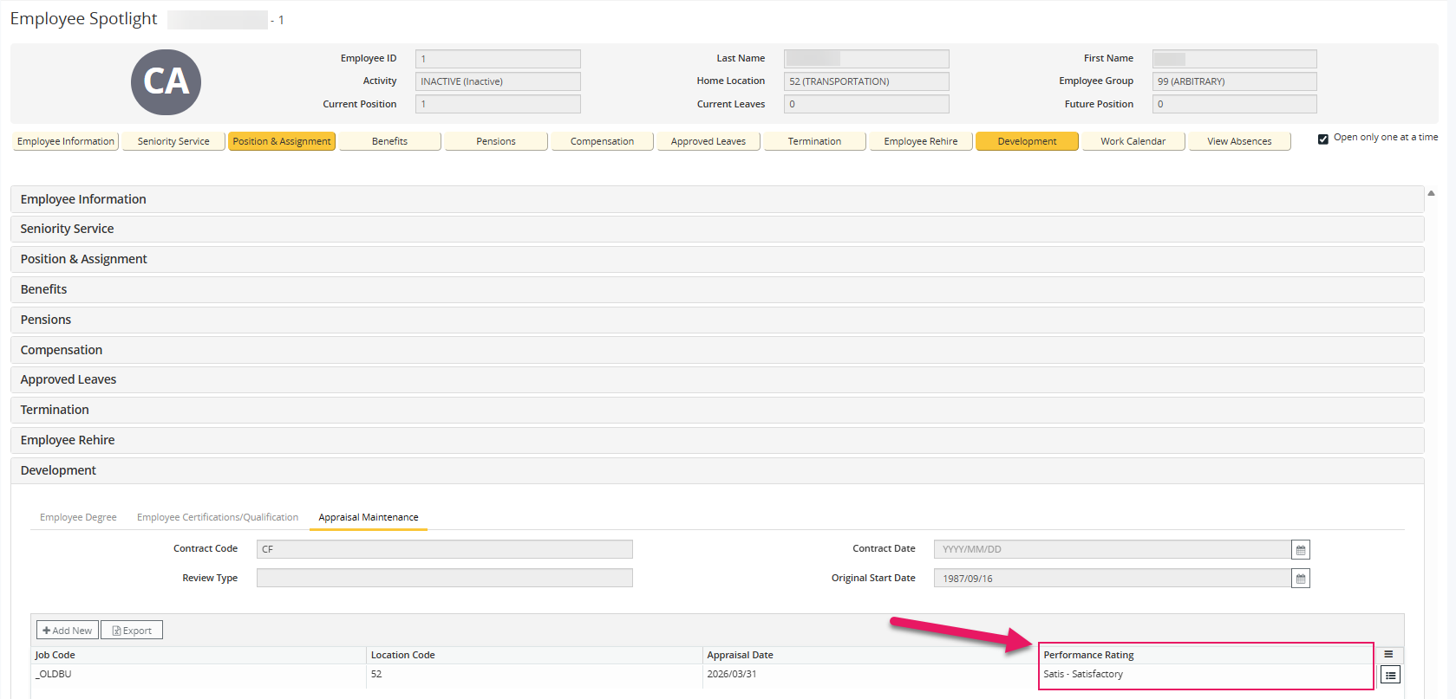
Task: Select the 2026/03/31 appraisal date cell
Action: click(871, 674)
